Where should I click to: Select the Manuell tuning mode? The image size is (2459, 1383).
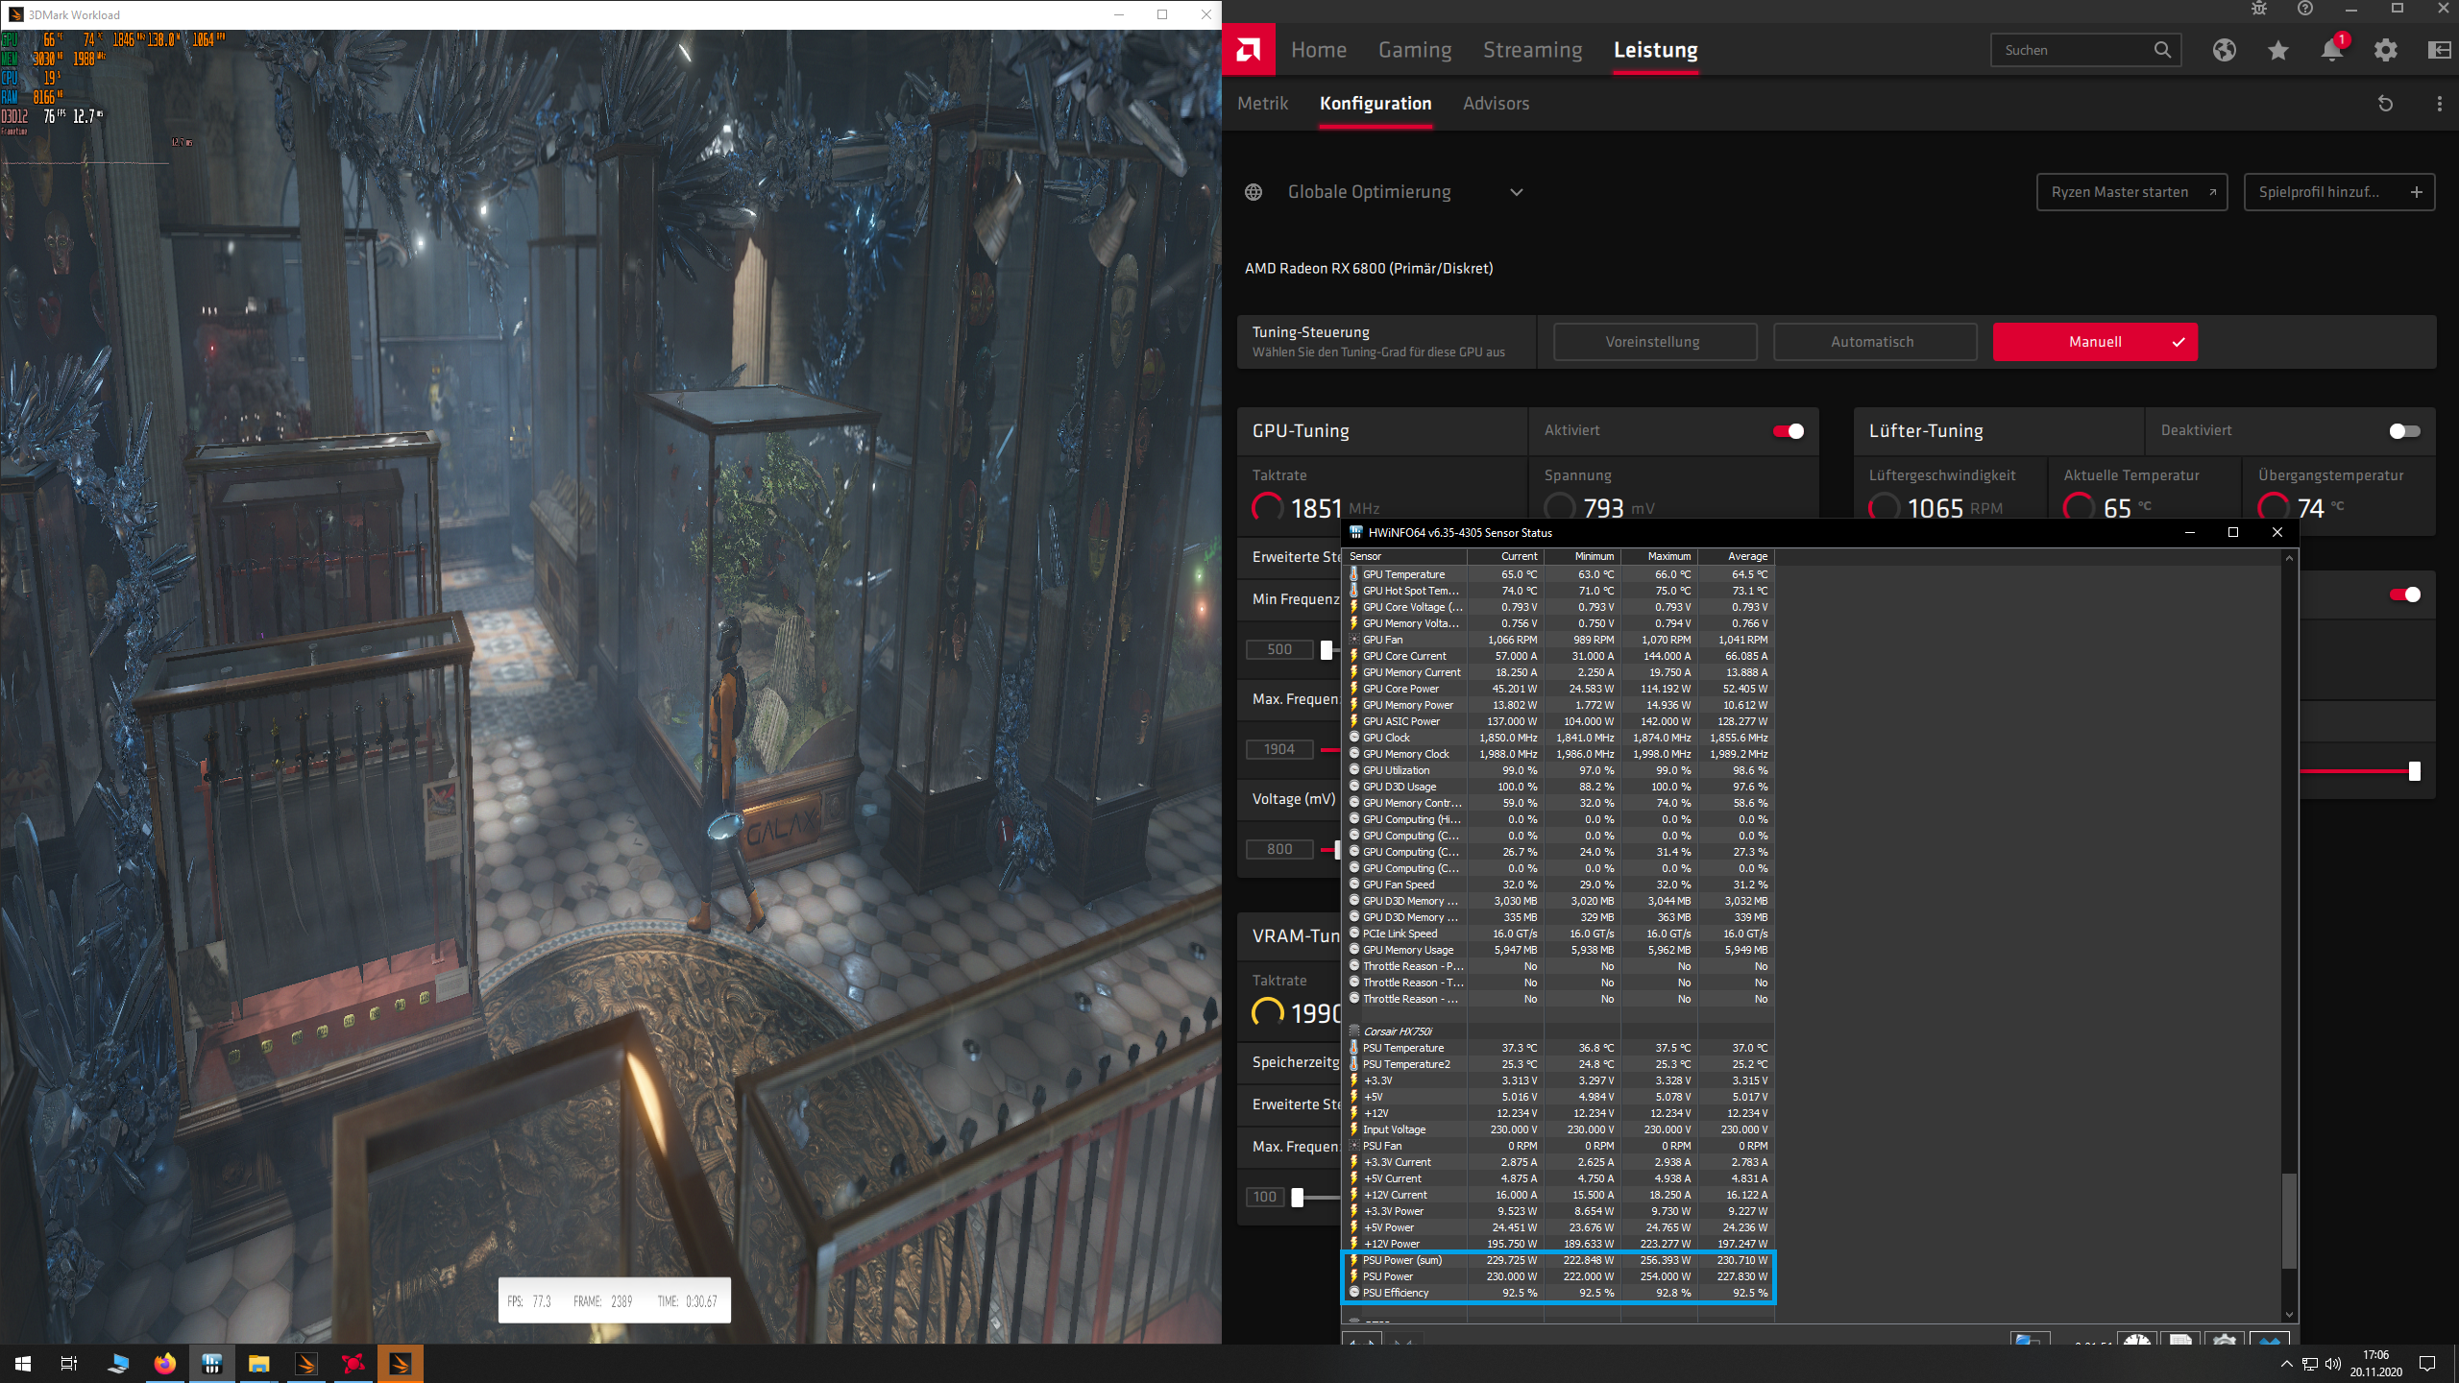pos(2095,342)
